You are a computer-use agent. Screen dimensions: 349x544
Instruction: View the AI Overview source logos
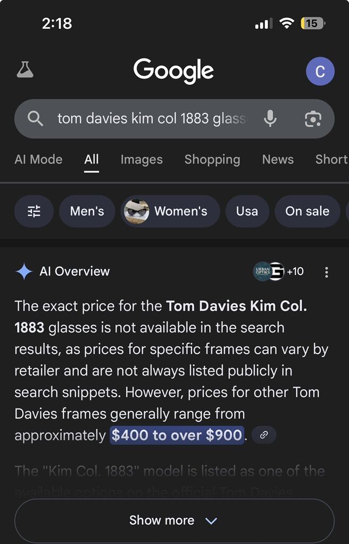coord(278,271)
